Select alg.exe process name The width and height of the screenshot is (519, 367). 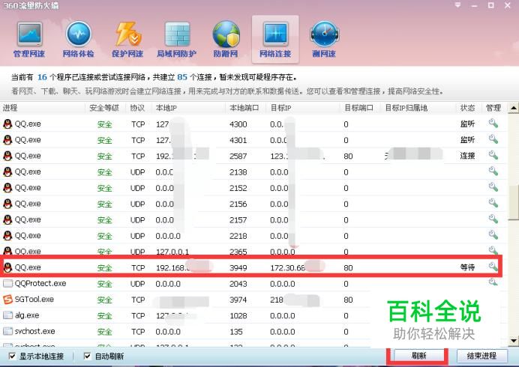(27, 315)
